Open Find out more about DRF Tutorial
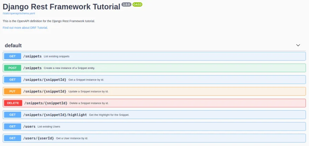309x146 pixels. [25, 28]
